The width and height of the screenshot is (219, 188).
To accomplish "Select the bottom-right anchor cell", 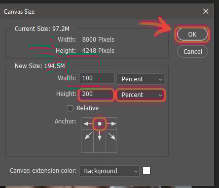I will pos(111,147).
